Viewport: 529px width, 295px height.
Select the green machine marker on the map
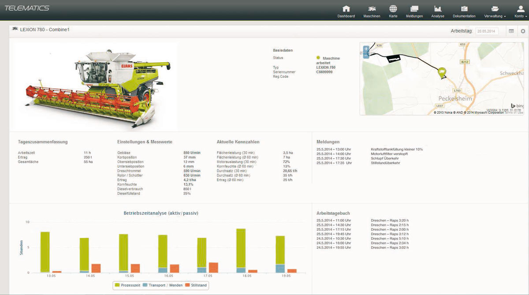click(442, 73)
